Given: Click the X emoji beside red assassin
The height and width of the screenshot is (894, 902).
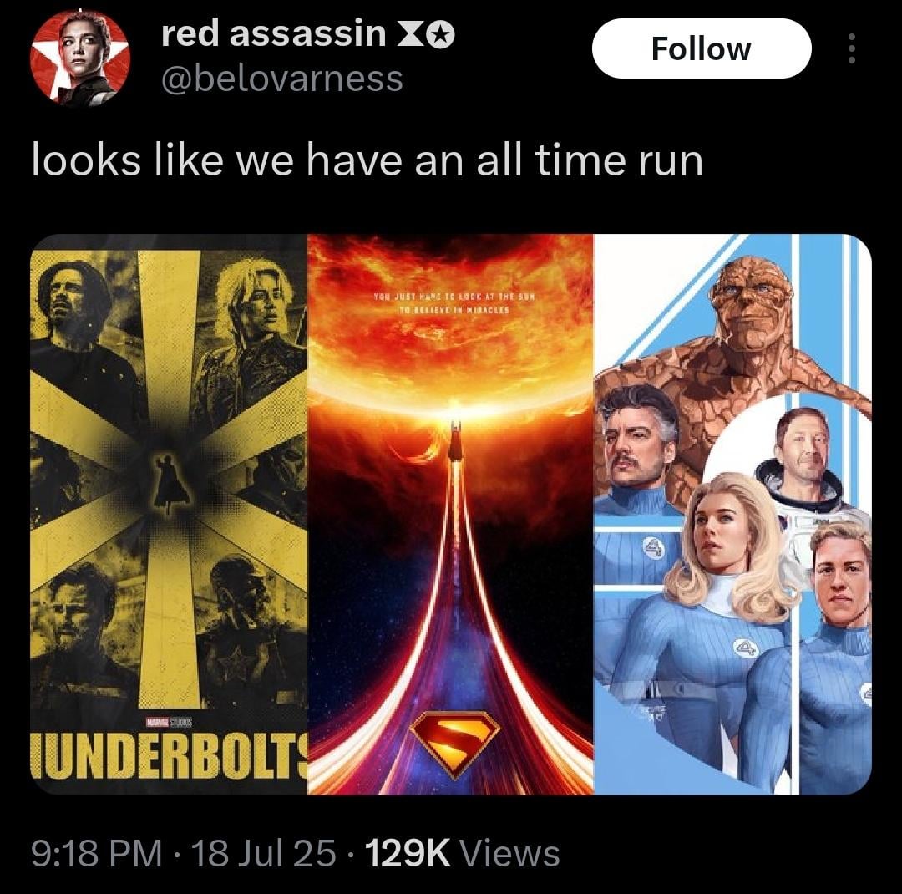Looking at the screenshot, I should point(411,35).
